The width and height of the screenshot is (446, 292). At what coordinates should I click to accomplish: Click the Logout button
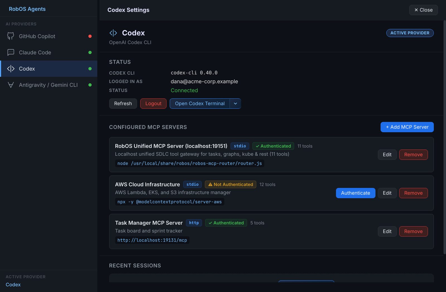[x=153, y=103]
